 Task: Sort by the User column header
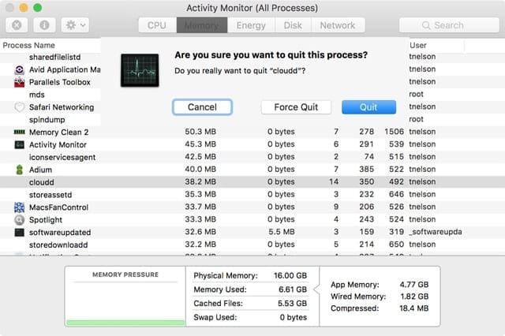(417, 46)
